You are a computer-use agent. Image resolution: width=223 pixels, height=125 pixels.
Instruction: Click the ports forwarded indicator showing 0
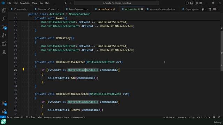(39, 117)
